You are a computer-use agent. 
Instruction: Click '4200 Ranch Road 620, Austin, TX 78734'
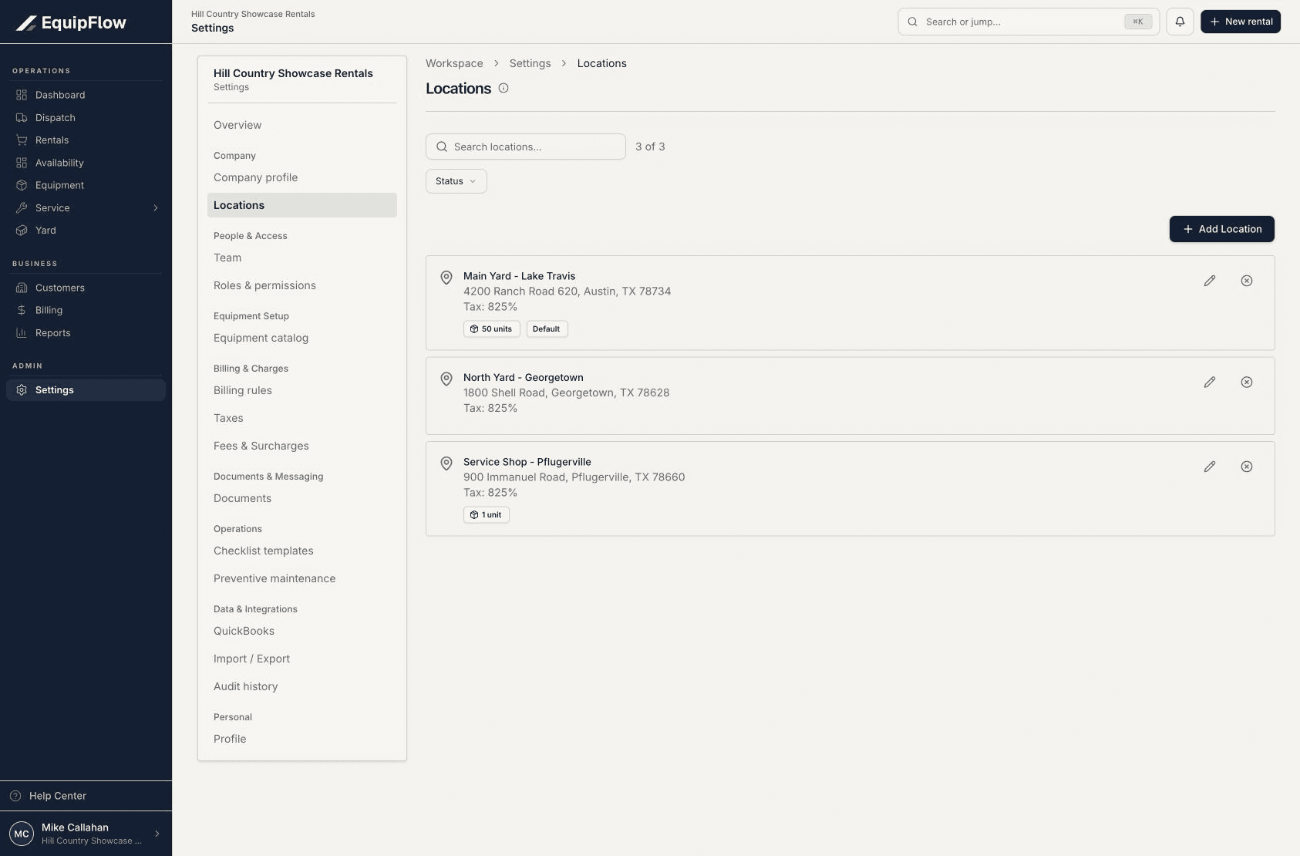[x=567, y=292]
